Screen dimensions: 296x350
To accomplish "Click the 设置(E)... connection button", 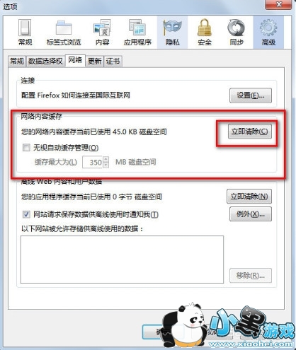I will (251, 95).
